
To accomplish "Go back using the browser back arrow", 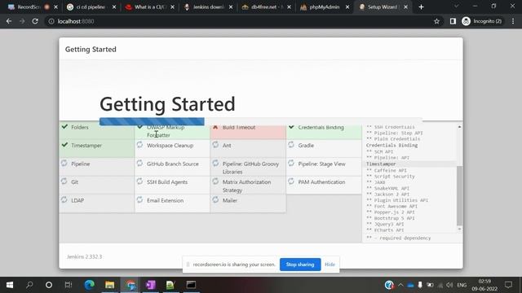I will pos(9,21).
